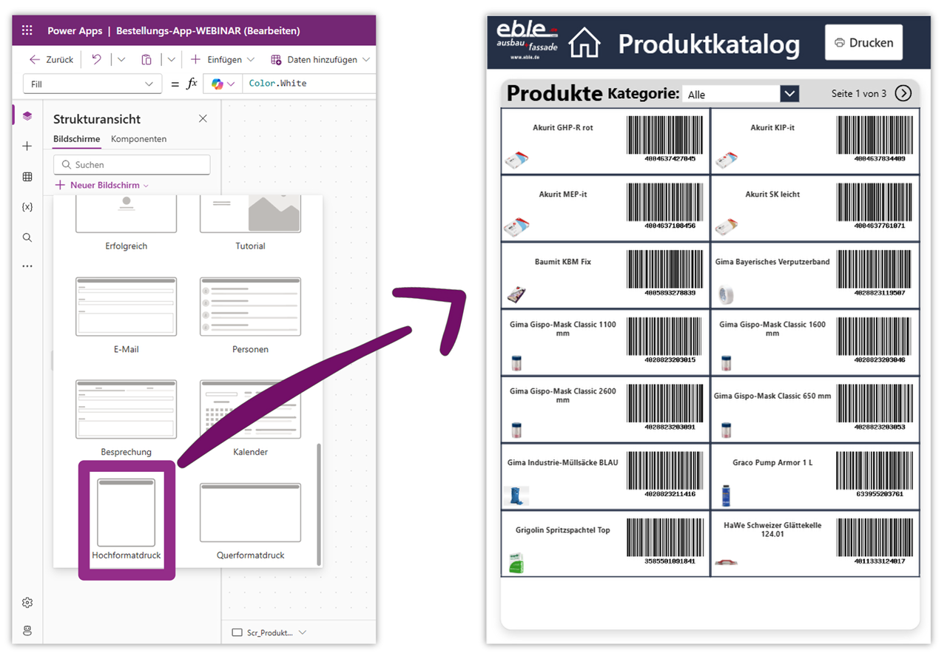Click the Grigolin Spritzspachtel Top product image
The image size is (947, 659).
[516, 563]
